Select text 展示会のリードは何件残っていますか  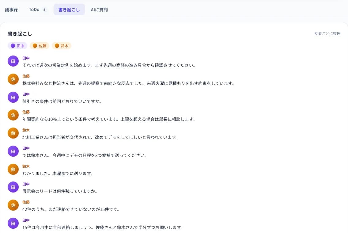[x=60, y=191]
